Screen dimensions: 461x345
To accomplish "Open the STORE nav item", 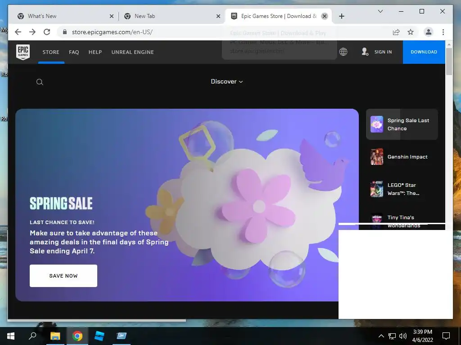I will (x=51, y=52).
